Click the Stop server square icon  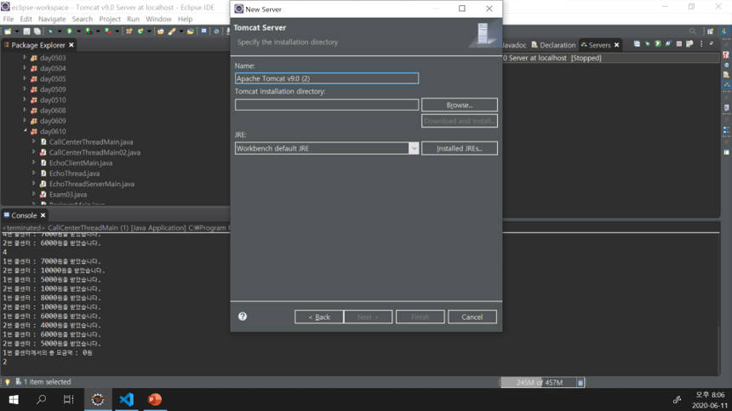point(679,43)
